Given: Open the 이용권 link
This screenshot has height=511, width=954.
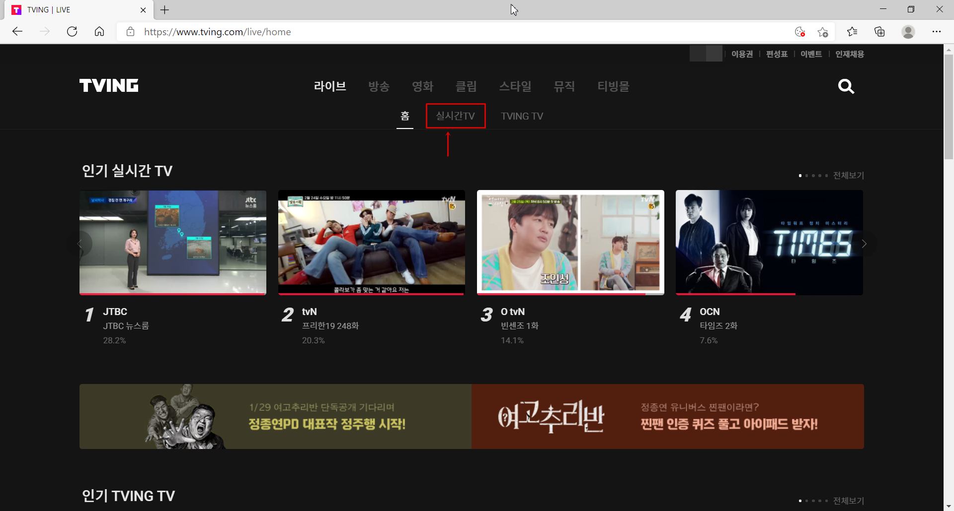Looking at the screenshot, I should (x=742, y=54).
